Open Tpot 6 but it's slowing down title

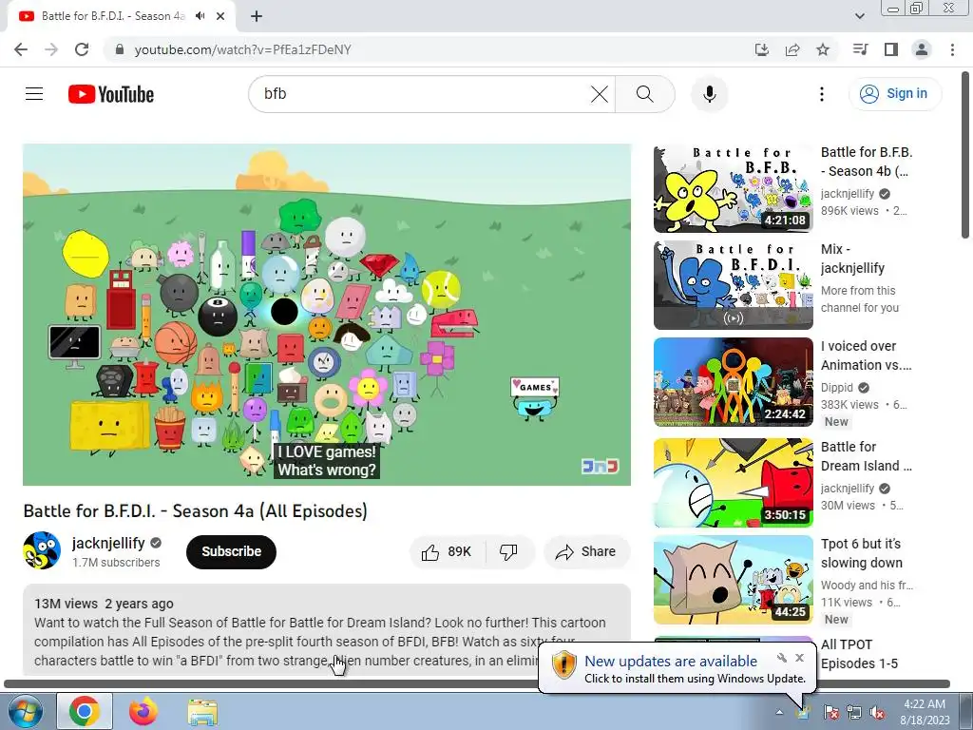[861, 553]
